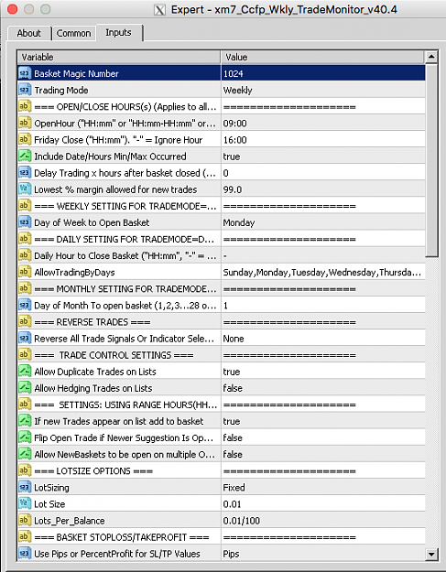The image size is (446, 572).
Task: Click the boolean icon beside Include Date/Hours Min/Max
Action: (25, 156)
